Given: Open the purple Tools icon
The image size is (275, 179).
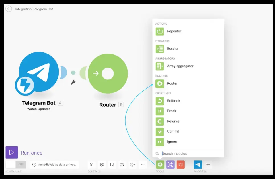Looking at the screenshot, I should click(x=170, y=165).
